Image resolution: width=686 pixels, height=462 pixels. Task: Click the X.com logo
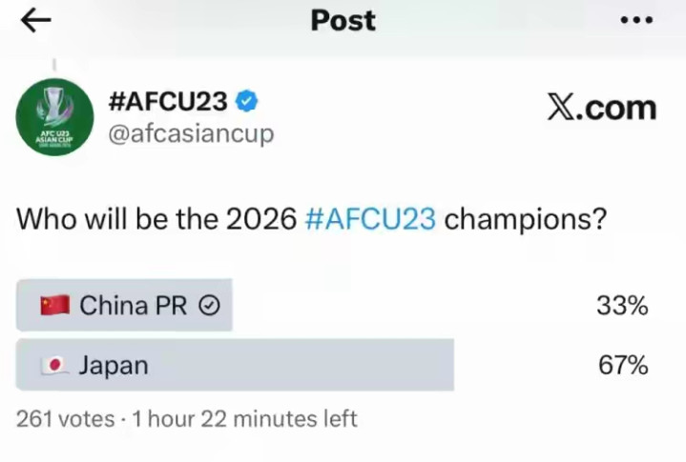(602, 108)
